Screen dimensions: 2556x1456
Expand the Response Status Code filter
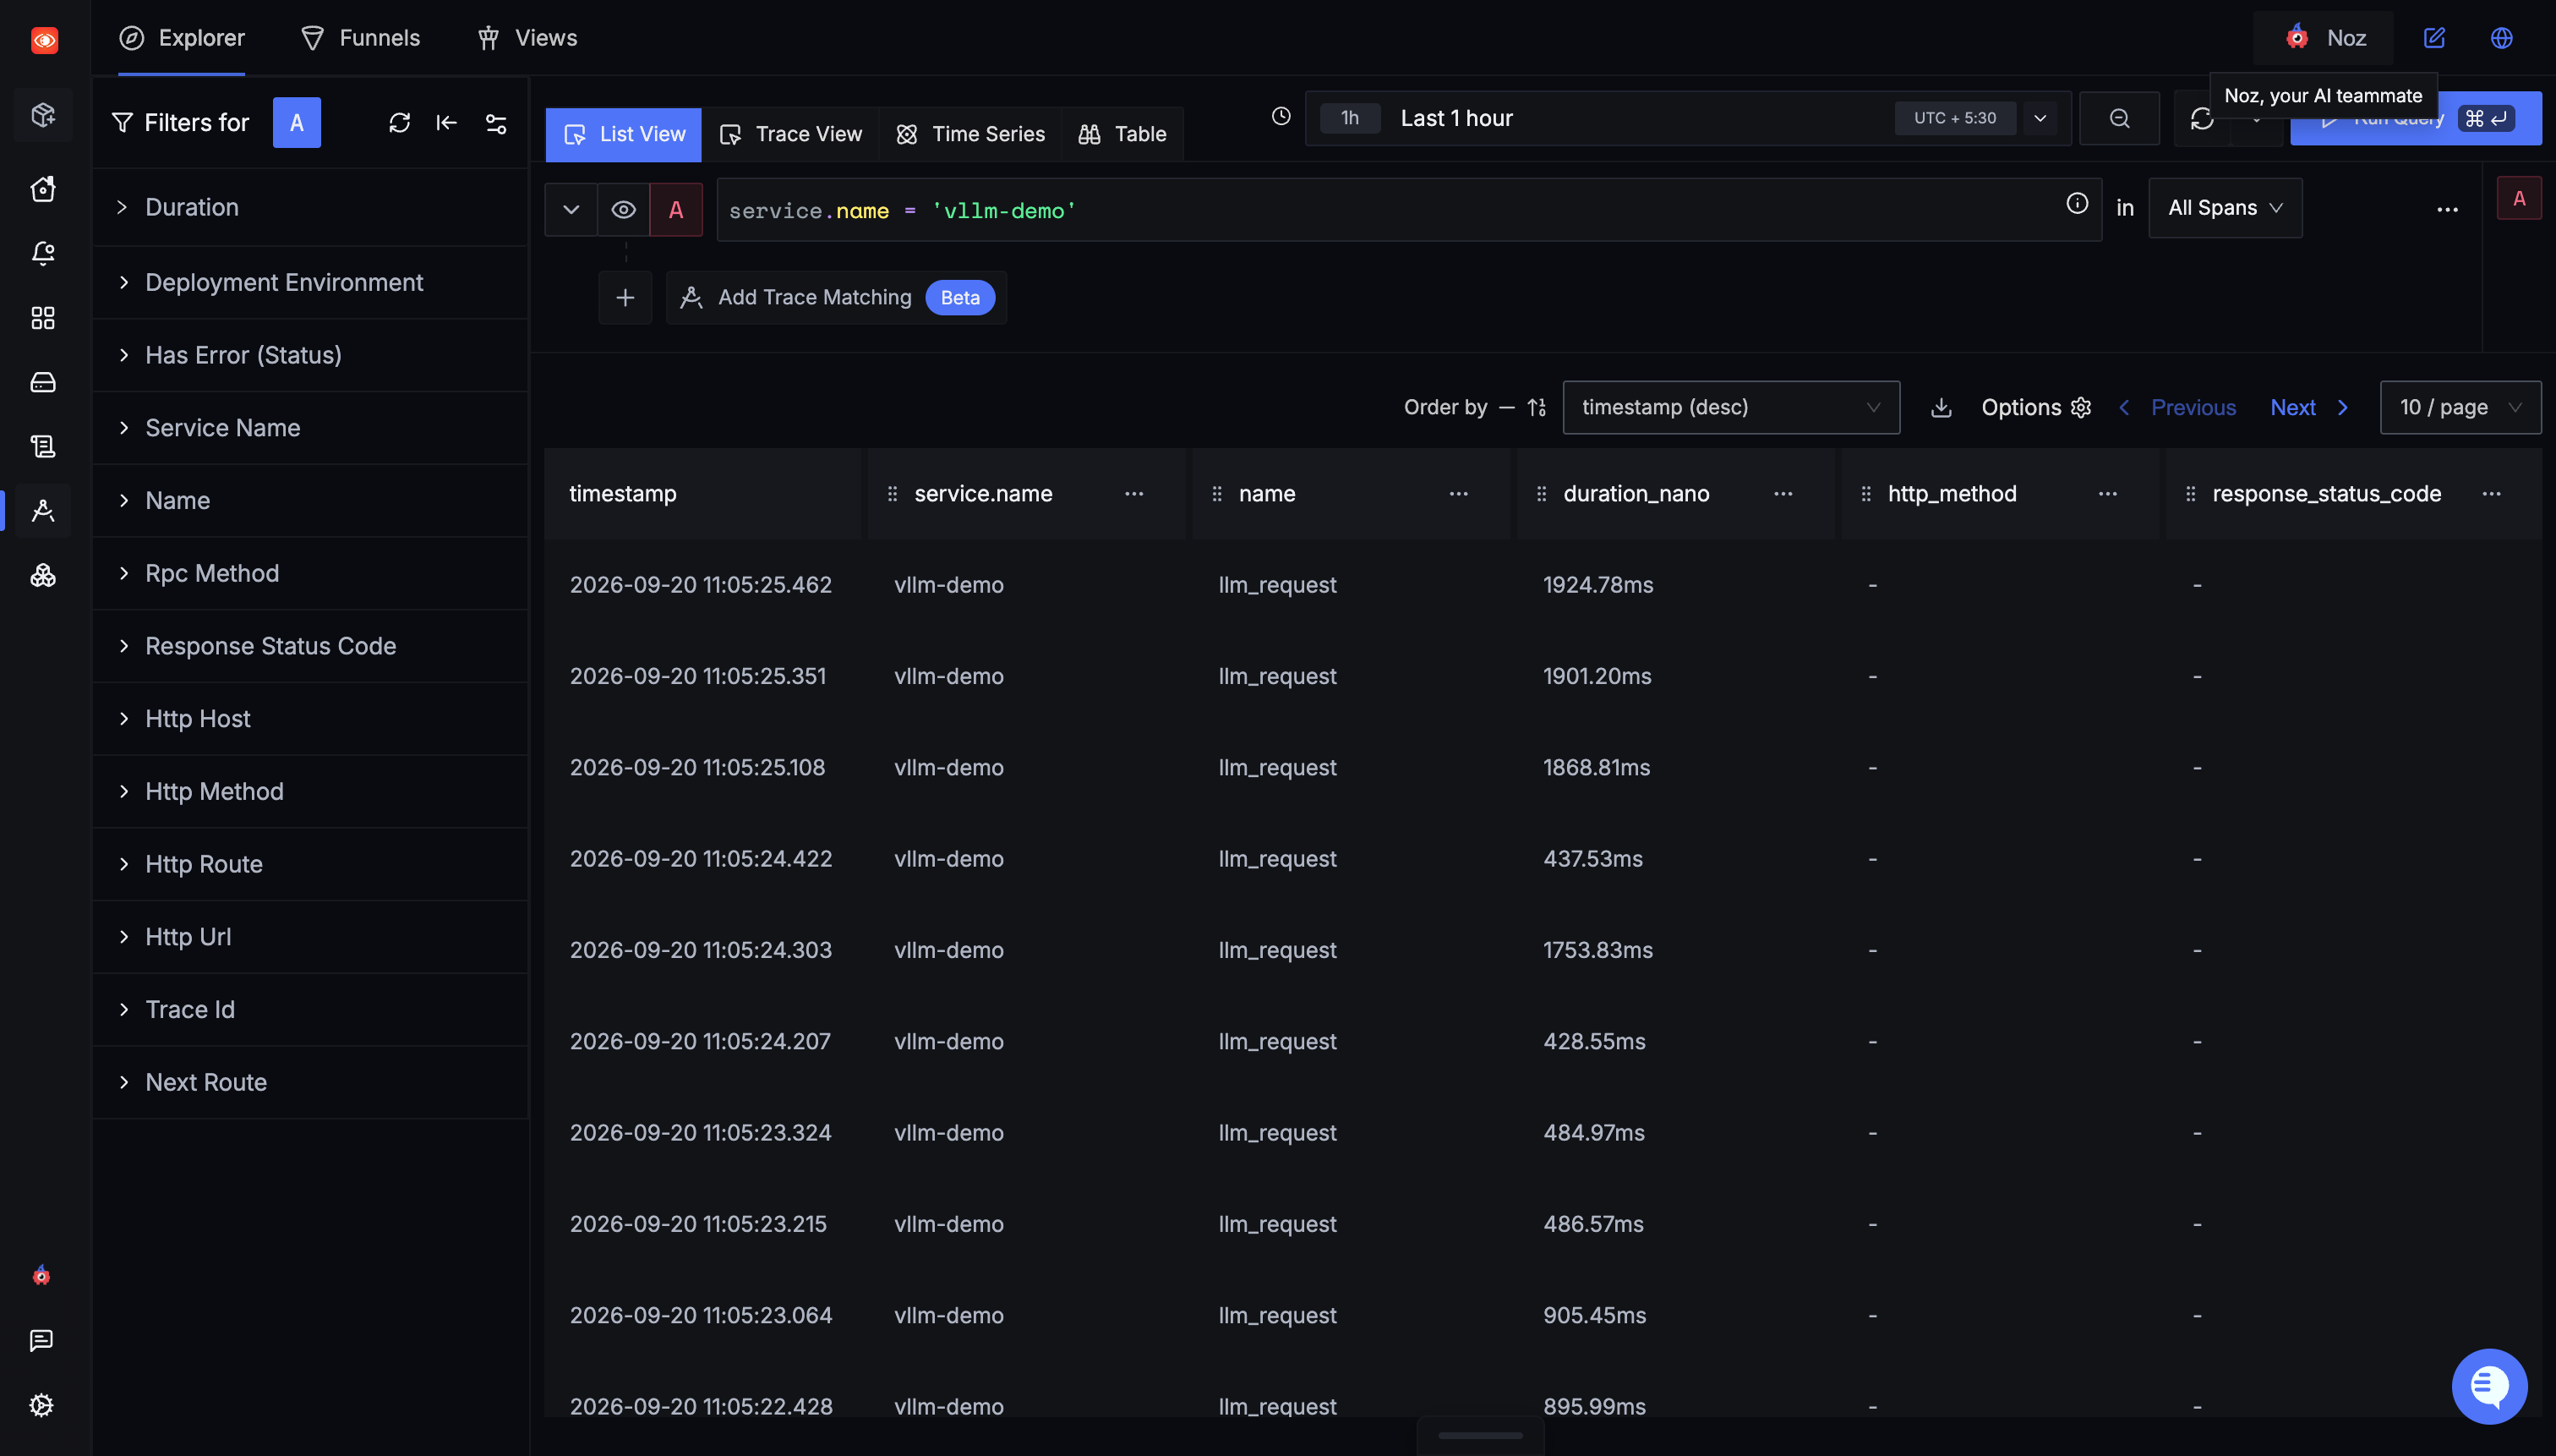[310, 646]
